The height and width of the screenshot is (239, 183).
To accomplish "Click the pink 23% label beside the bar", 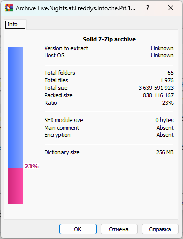I will tap(32, 166).
